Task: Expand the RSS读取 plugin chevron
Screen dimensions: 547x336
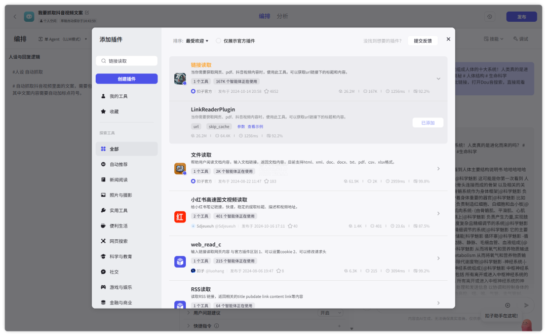Action: click(x=439, y=303)
